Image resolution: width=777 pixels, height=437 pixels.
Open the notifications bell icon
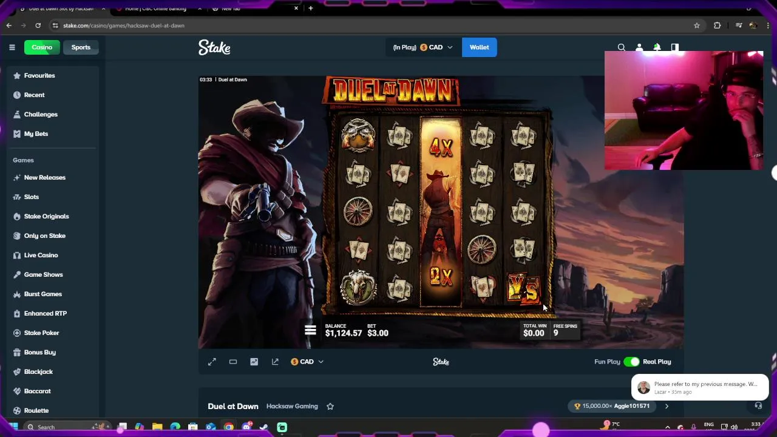click(657, 47)
